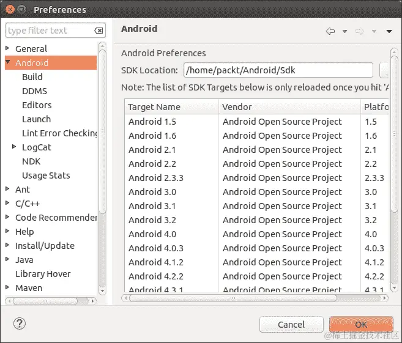The height and width of the screenshot is (343, 402).
Task: Sort by the Target Name column header
Action: (x=171, y=107)
